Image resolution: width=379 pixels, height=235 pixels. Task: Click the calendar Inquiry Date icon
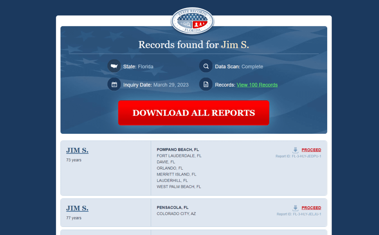[114, 85]
